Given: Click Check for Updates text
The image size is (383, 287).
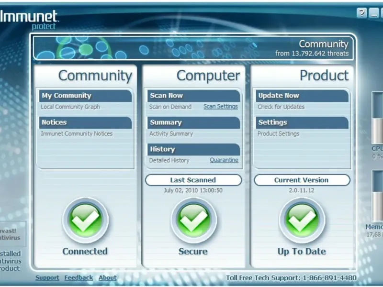Looking at the screenshot, I should click(x=281, y=107).
